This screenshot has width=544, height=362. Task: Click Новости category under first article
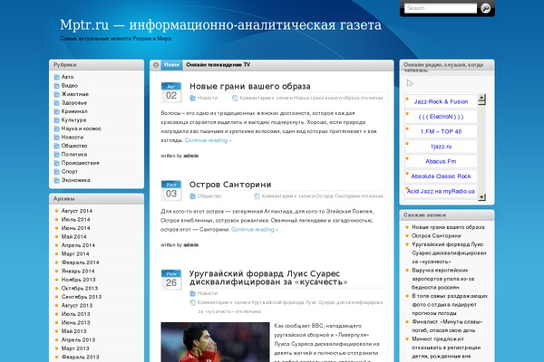pyautogui.click(x=208, y=98)
